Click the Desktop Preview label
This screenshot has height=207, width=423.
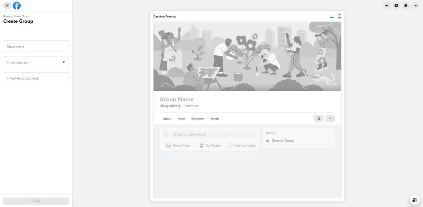pyautogui.click(x=164, y=16)
